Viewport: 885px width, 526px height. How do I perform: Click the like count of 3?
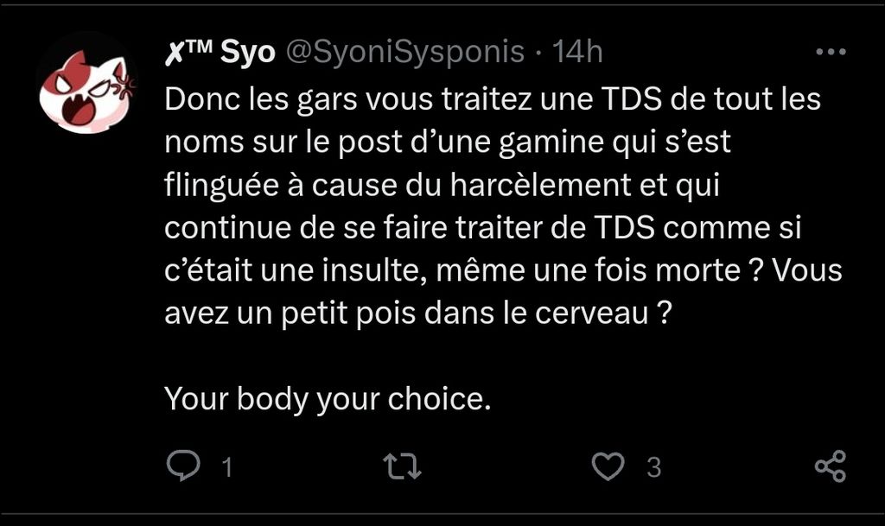(654, 467)
